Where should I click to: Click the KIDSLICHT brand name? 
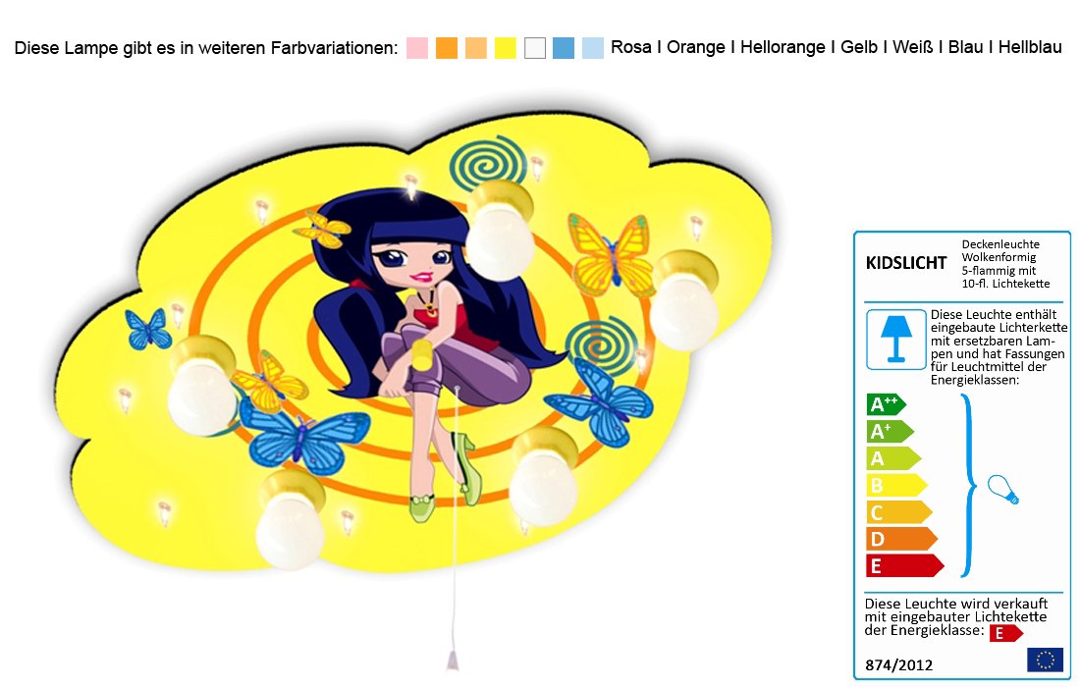click(x=906, y=263)
